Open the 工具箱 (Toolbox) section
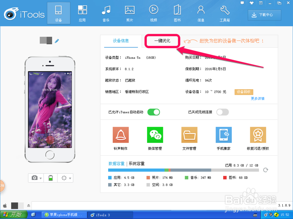 [x=225, y=13]
